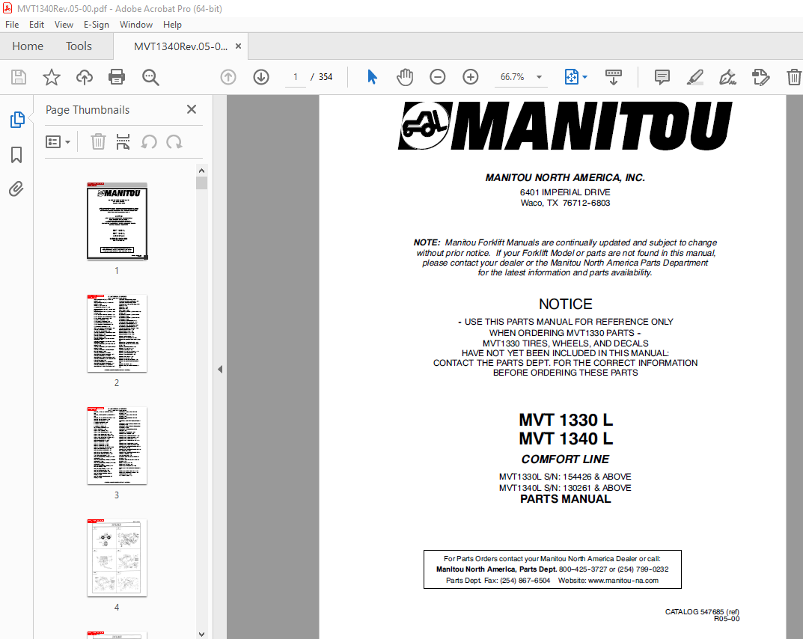
Task: Click the "MVT 1340 L" title text
Action: (x=566, y=438)
